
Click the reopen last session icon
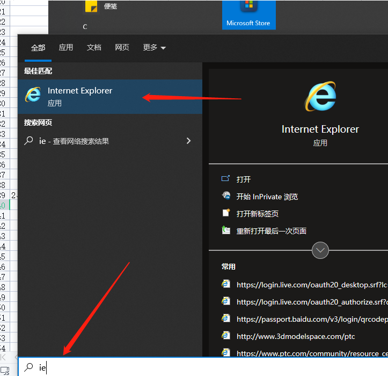226,230
